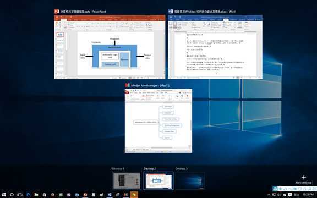
Task: Click the OneDrive cloud tray icon
Action: (285, 195)
